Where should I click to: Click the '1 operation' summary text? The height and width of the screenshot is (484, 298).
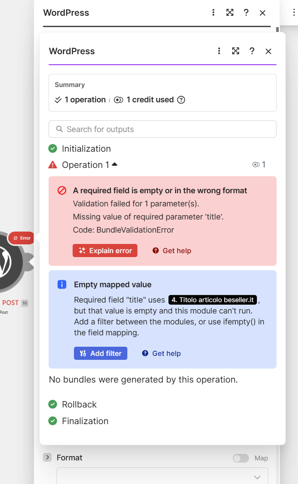coord(85,100)
